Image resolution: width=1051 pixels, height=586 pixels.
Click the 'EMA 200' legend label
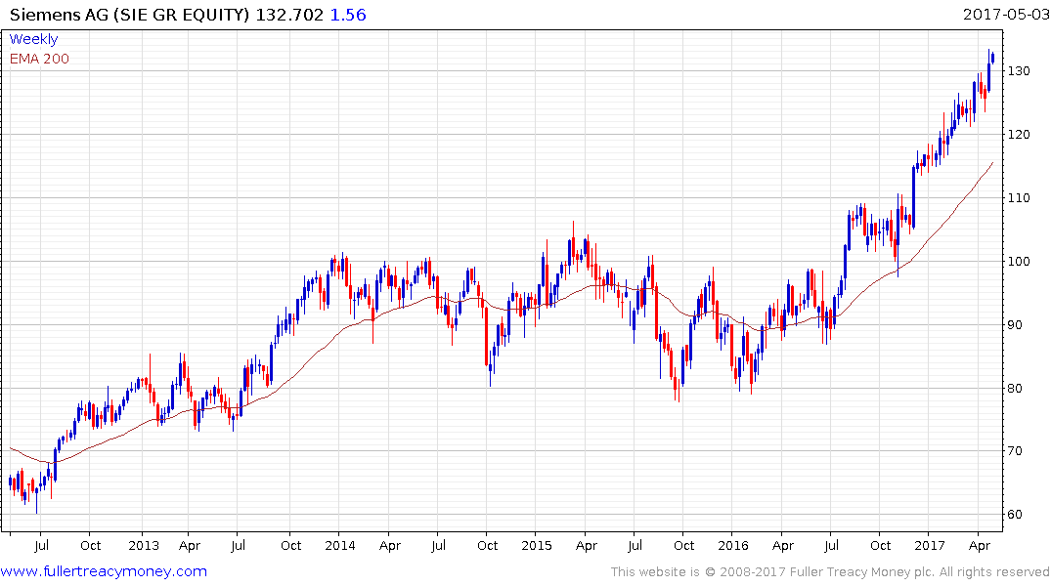(39, 59)
